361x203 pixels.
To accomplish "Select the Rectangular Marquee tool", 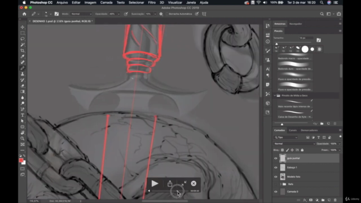I will tap(23, 33).
